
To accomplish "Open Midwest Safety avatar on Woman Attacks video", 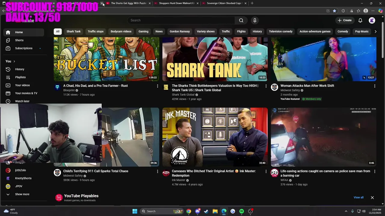I will tap(274, 87).
